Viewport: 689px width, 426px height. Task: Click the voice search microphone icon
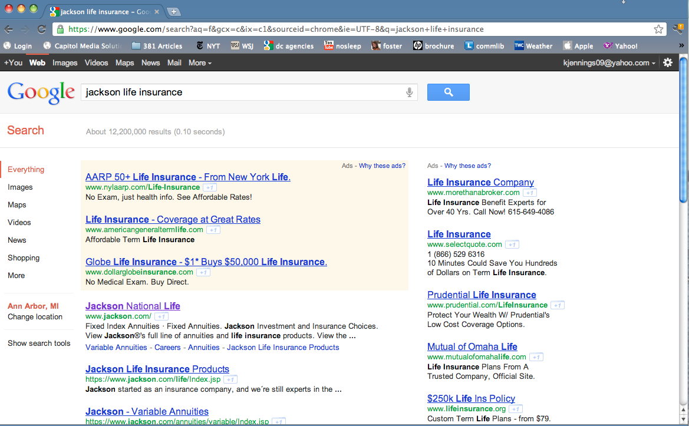409,93
